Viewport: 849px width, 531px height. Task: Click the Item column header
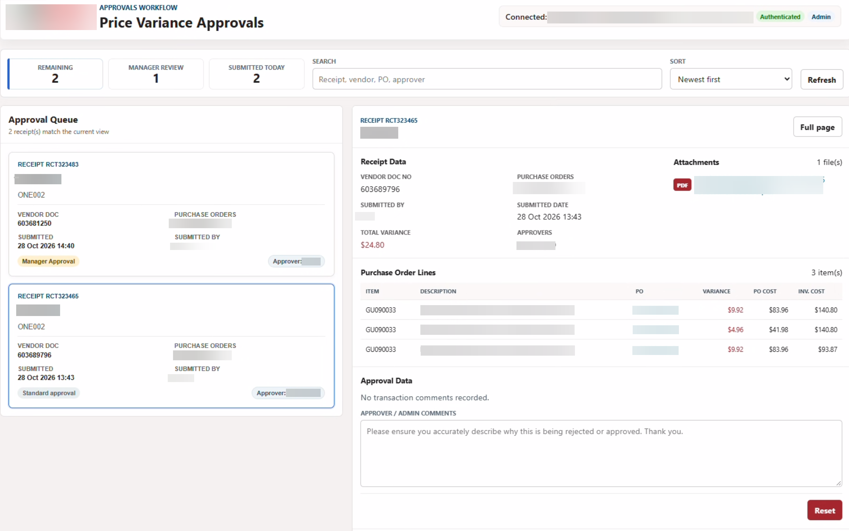tap(372, 291)
